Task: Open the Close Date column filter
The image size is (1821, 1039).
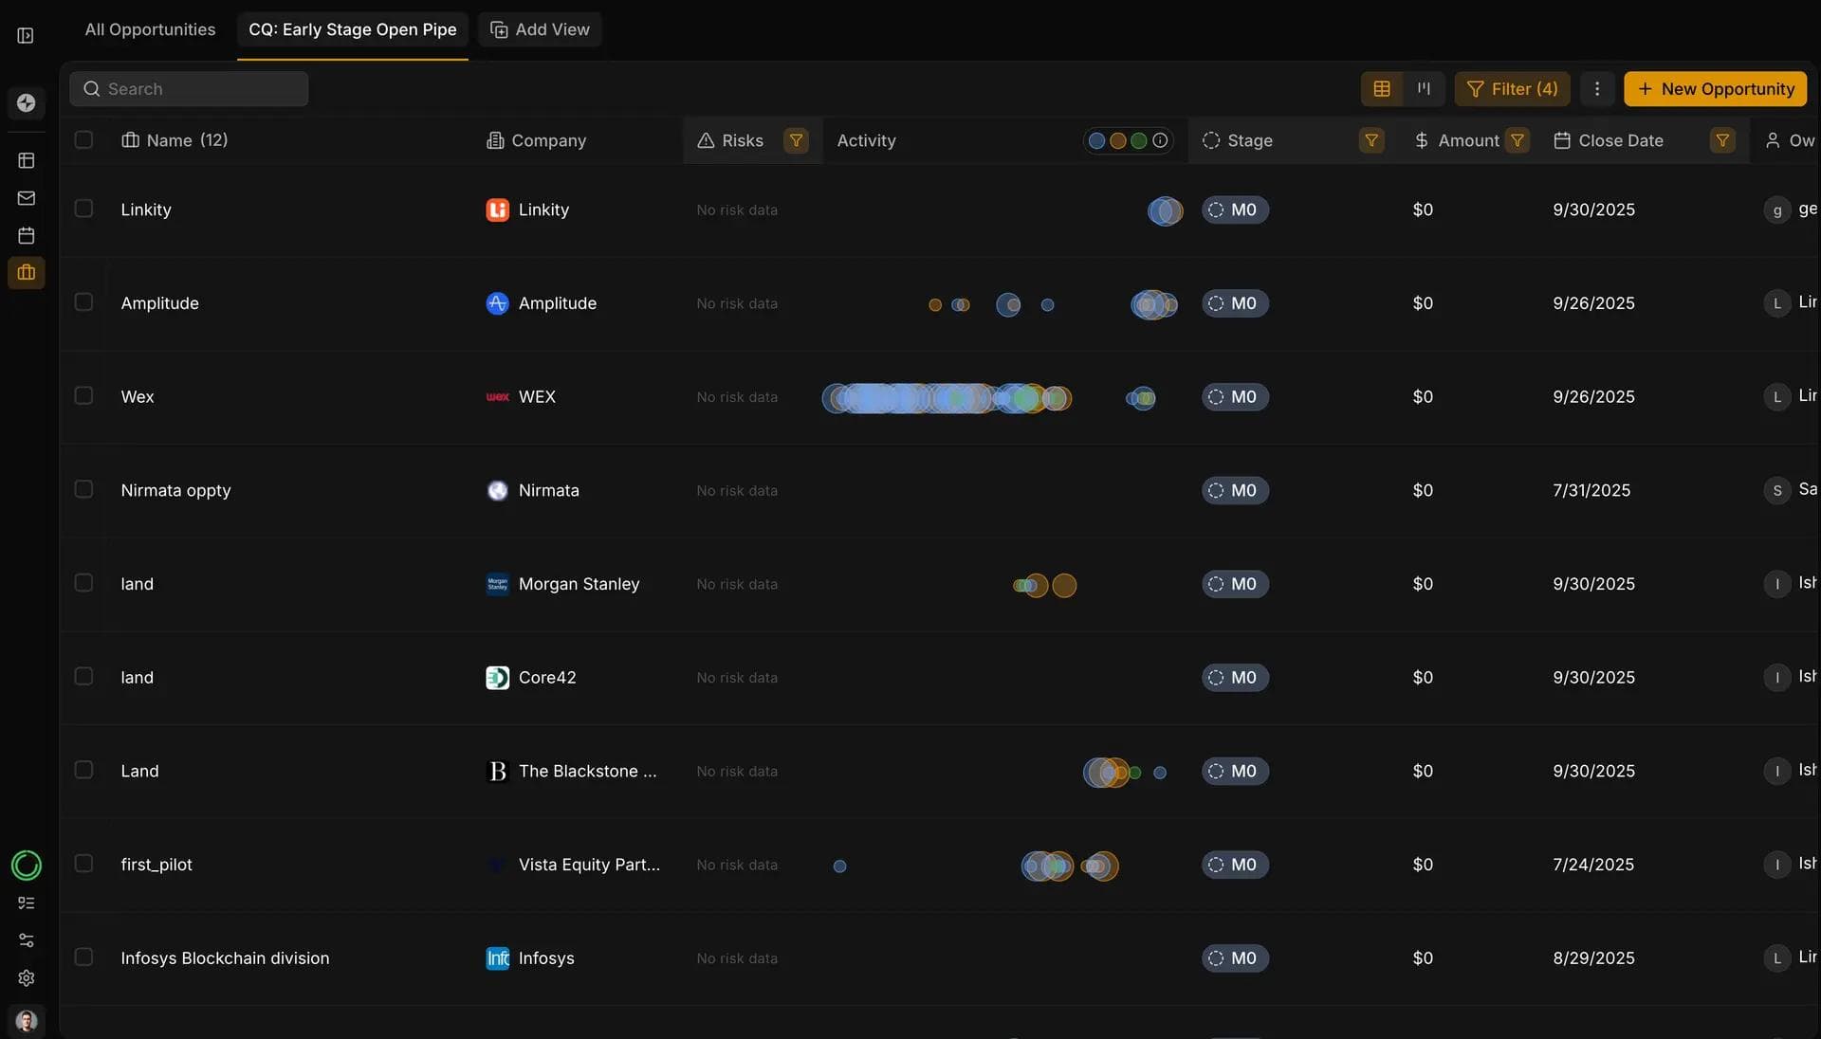Action: point(1721,140)
